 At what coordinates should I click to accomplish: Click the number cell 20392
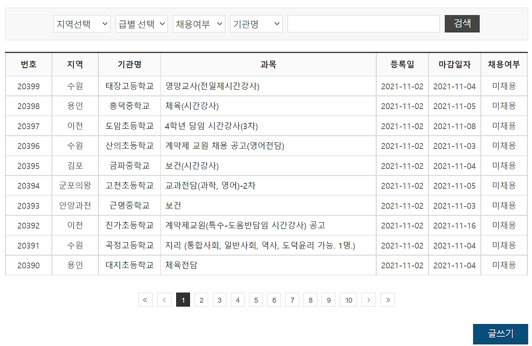point(29,226)
